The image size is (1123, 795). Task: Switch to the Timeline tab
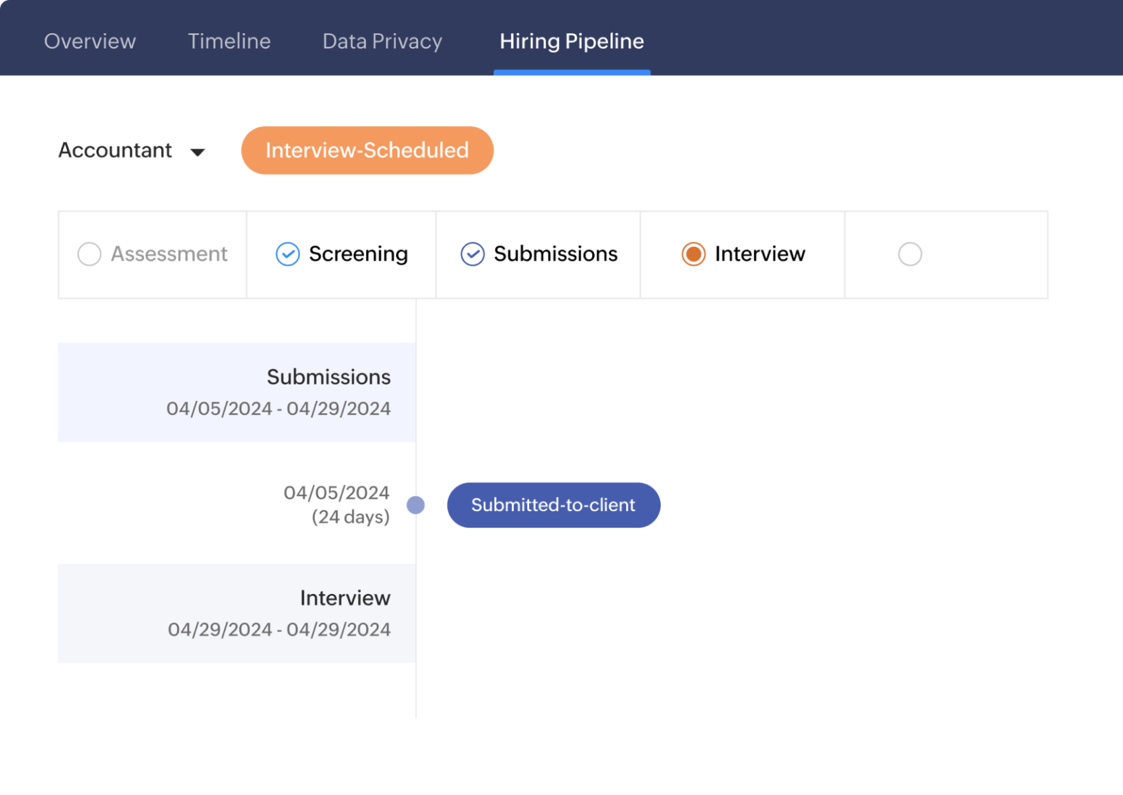pos(229,41)
